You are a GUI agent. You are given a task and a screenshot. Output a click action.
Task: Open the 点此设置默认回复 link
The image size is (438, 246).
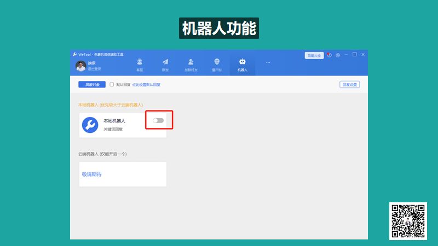146,85
